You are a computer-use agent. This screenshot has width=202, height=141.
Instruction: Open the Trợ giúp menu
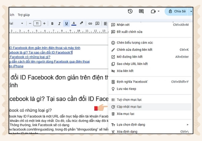(x=24, y=15)
